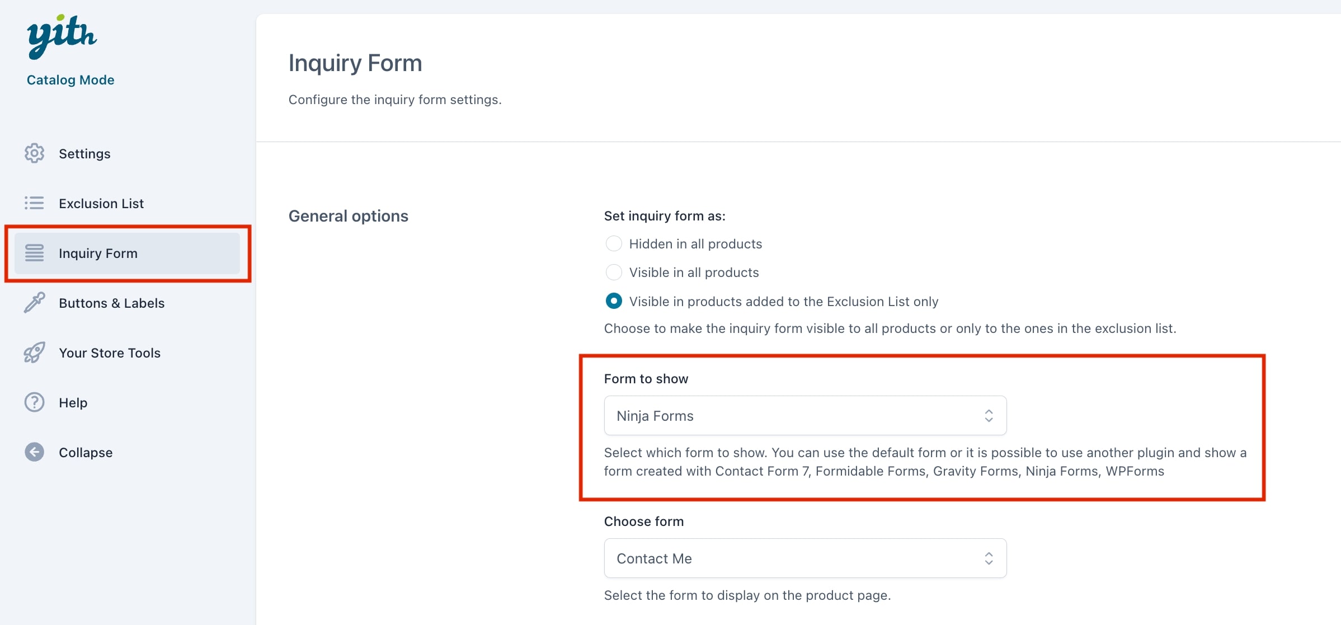Viewport: 1341px width, 625px height.
Task: Click the 'Choose form' label
Action: (x=644, y=521)
